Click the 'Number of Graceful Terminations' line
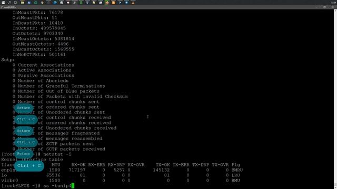Image resolution: width=337 pixels, height=189 pixels. pos(58,86)
